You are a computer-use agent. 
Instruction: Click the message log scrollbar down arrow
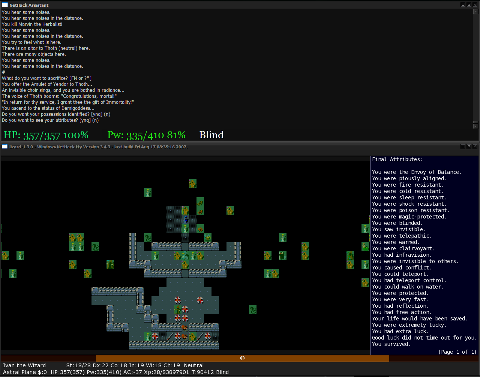pyautogui.click(x=475, y=126)
